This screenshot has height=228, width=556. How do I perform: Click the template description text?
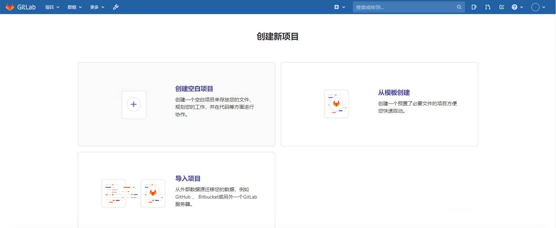(417, 107)
